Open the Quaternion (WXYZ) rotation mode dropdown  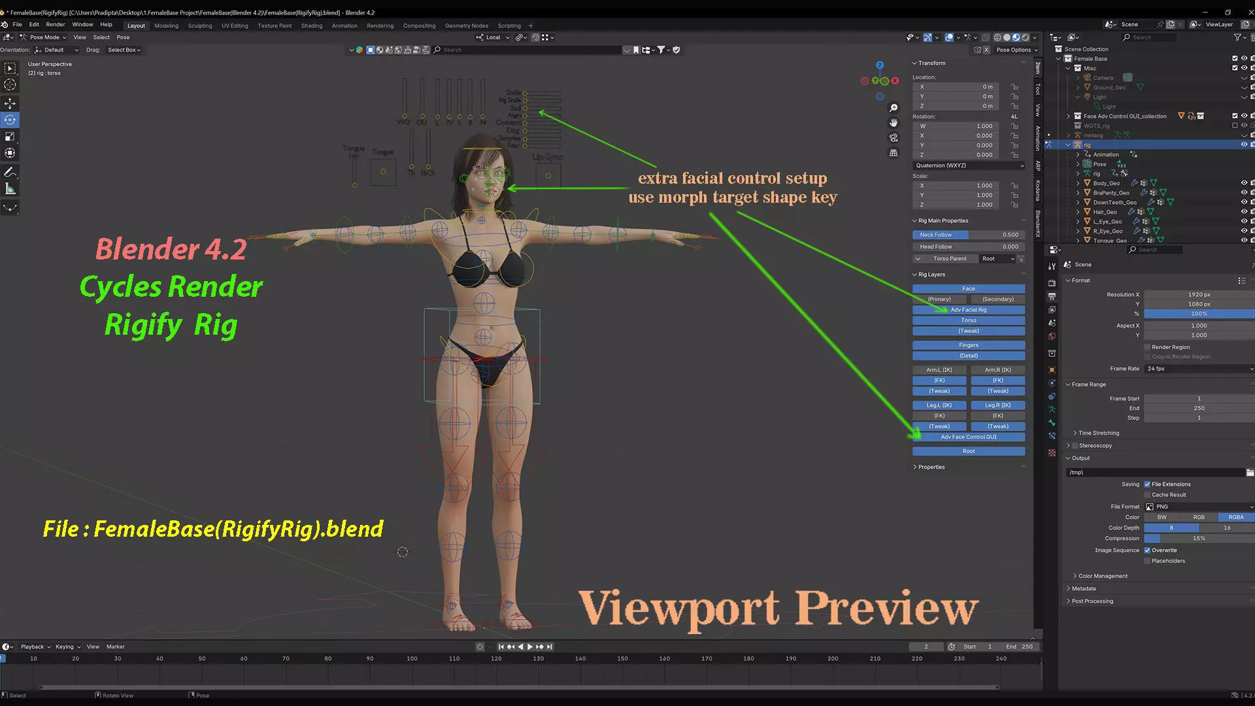click(x=969, y=165)
